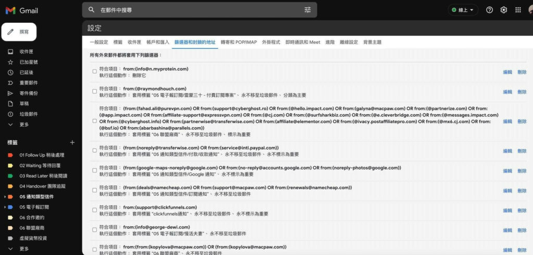Open 已加星號 starred folder
The width and height of the screenshot is (533, 255).
[x=29, y=62]
